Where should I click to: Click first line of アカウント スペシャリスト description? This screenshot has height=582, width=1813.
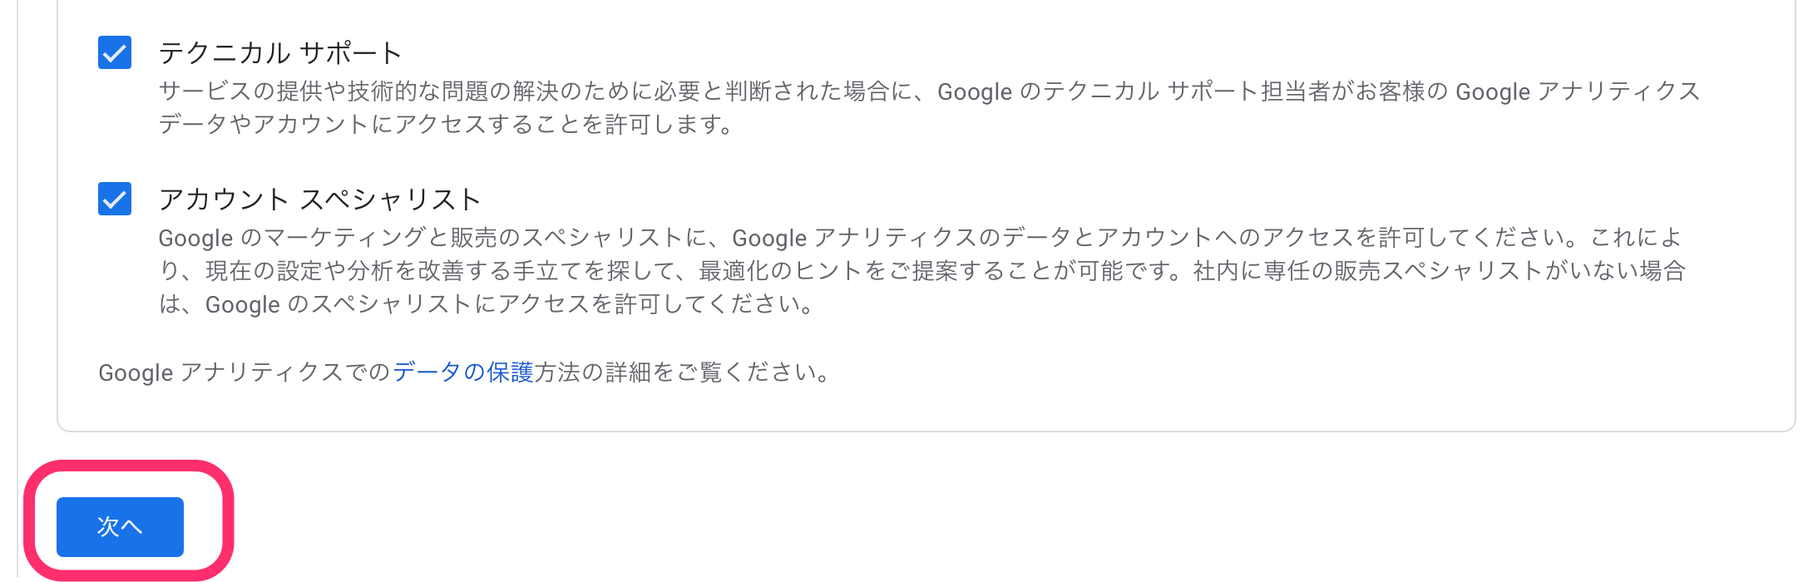(x=920, y=238)
